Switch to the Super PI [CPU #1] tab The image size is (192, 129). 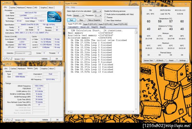coord(90,24)
